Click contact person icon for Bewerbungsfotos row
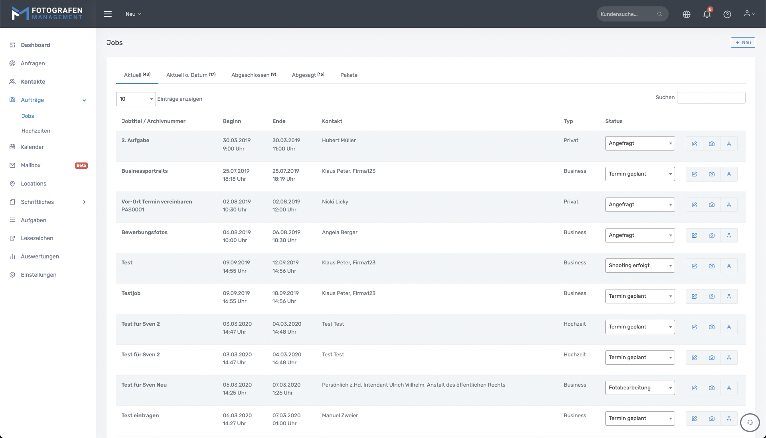 728,235
